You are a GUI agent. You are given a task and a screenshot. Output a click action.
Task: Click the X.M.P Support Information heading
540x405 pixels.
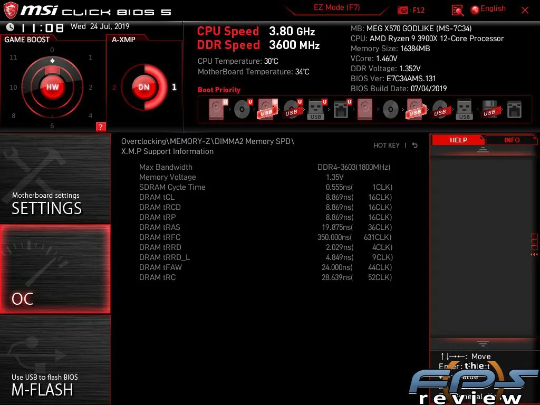pyautogui.click(x=167, y=151)
